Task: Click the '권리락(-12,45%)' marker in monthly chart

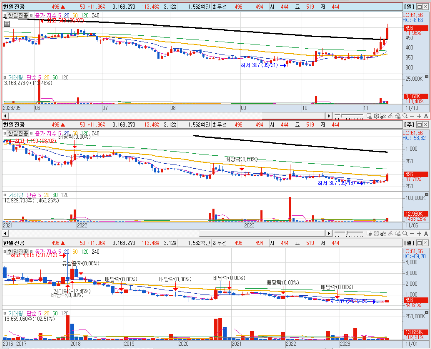Action: pos(72,291)
